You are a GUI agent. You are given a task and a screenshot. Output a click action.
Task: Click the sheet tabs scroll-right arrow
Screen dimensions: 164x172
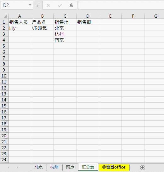[18, 167]
